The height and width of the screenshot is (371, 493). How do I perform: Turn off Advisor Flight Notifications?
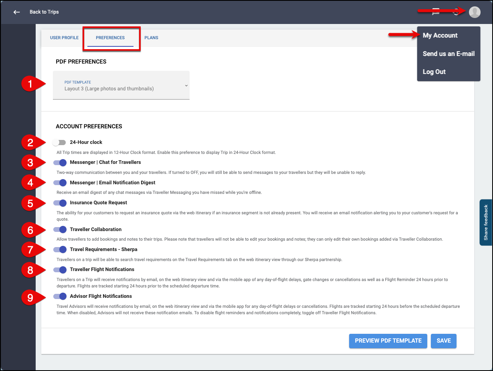pyautogui.click(x=59, y=296)
